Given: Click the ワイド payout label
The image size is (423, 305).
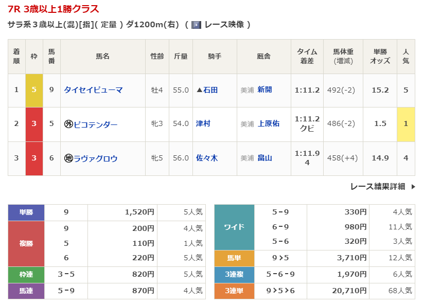Looking at the screenshot, I should 234,227.
